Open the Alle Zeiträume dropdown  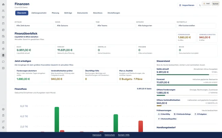(34, 26)
